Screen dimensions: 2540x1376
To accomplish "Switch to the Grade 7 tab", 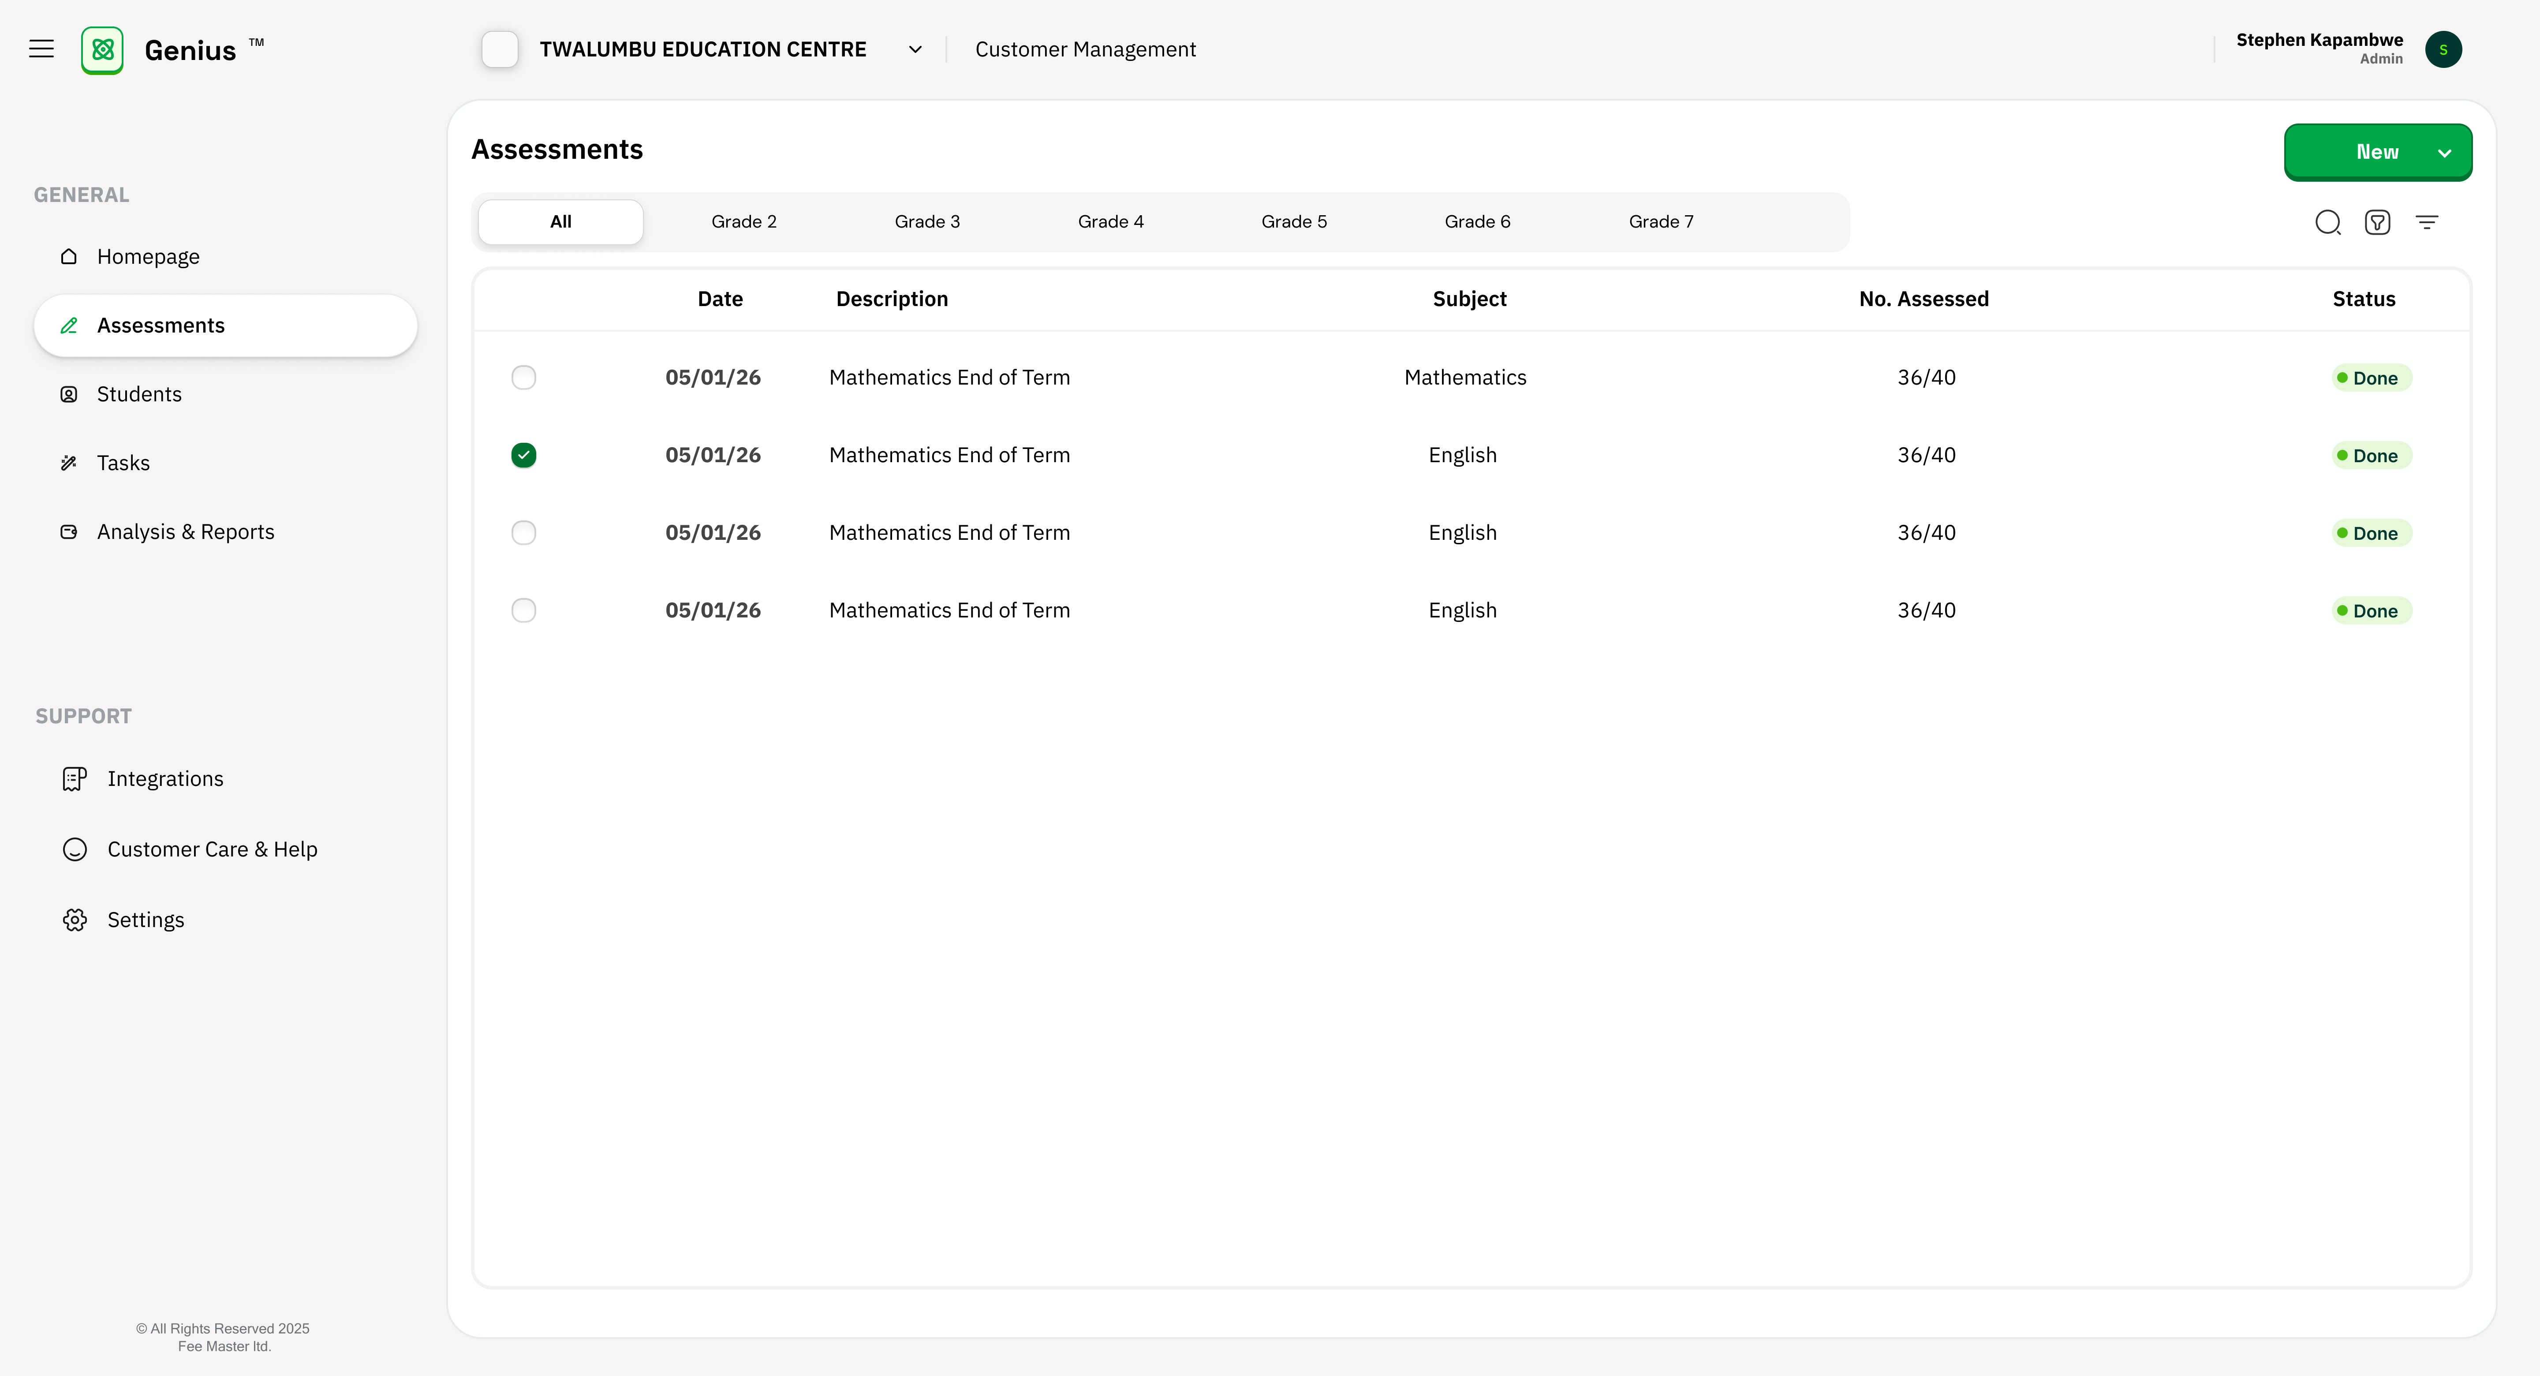I will coord(1662,222).
